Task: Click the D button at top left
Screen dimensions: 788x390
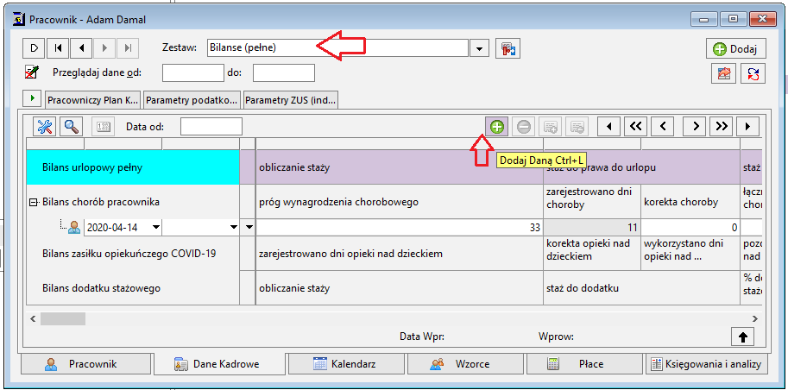Action: 35,48
